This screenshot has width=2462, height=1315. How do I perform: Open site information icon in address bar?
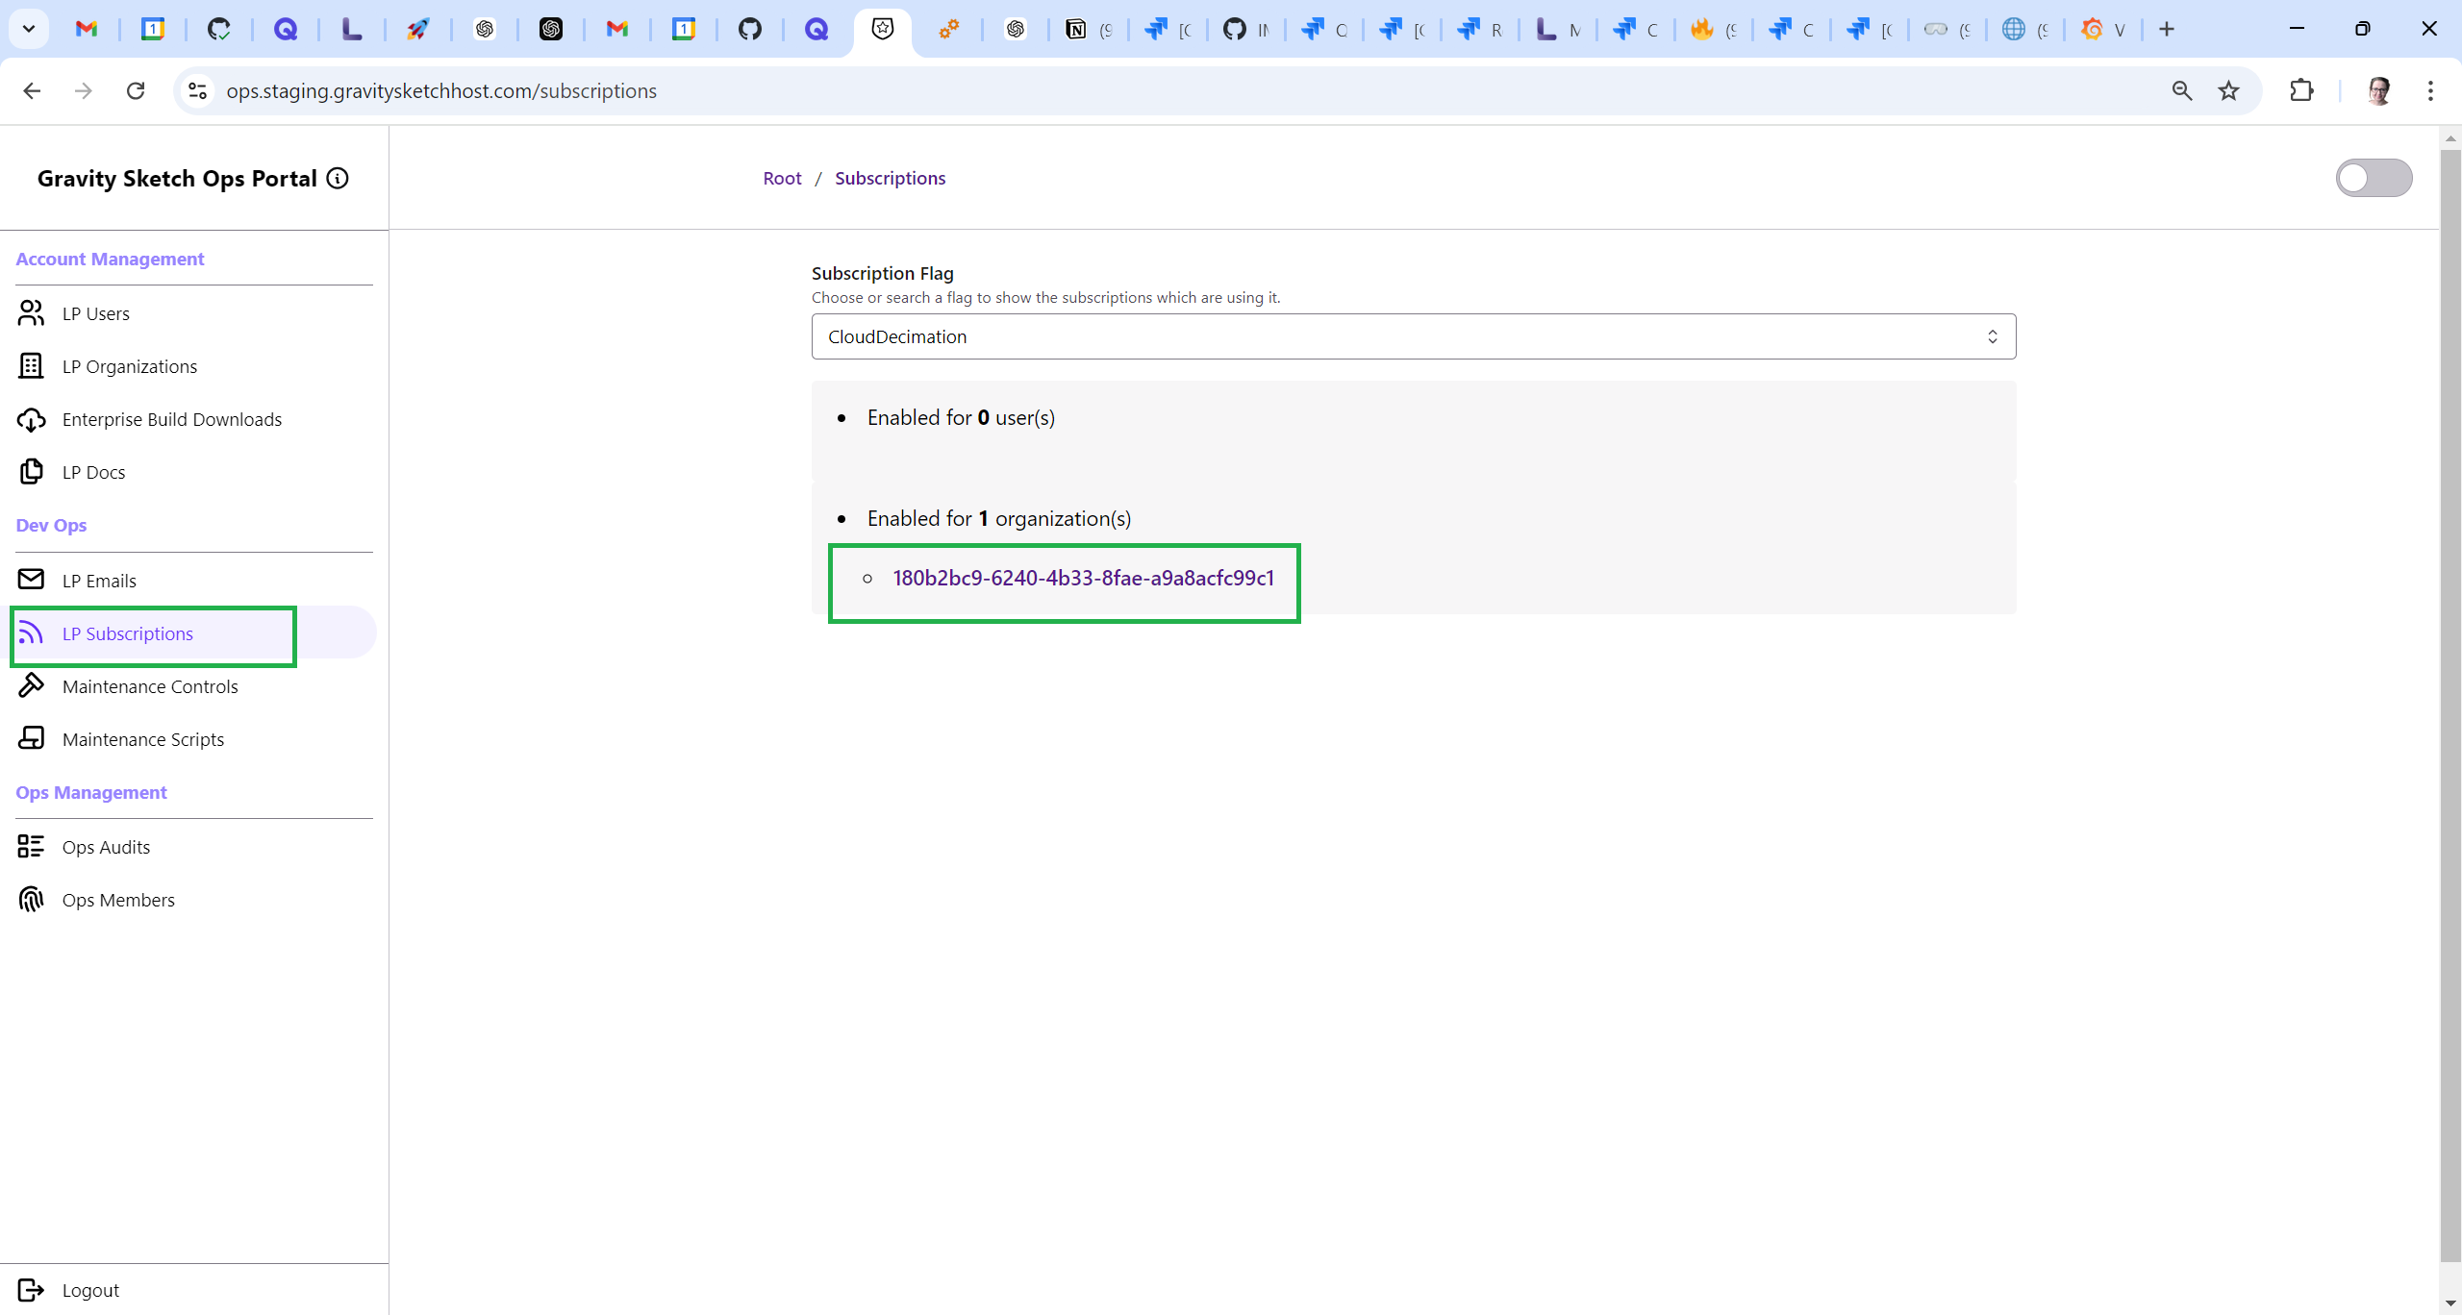197,90
